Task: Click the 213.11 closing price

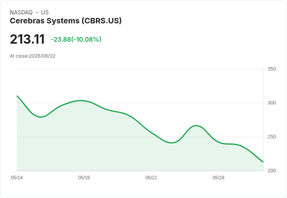Action: coord(27,39)
